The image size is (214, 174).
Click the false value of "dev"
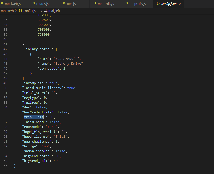(40, 107)
